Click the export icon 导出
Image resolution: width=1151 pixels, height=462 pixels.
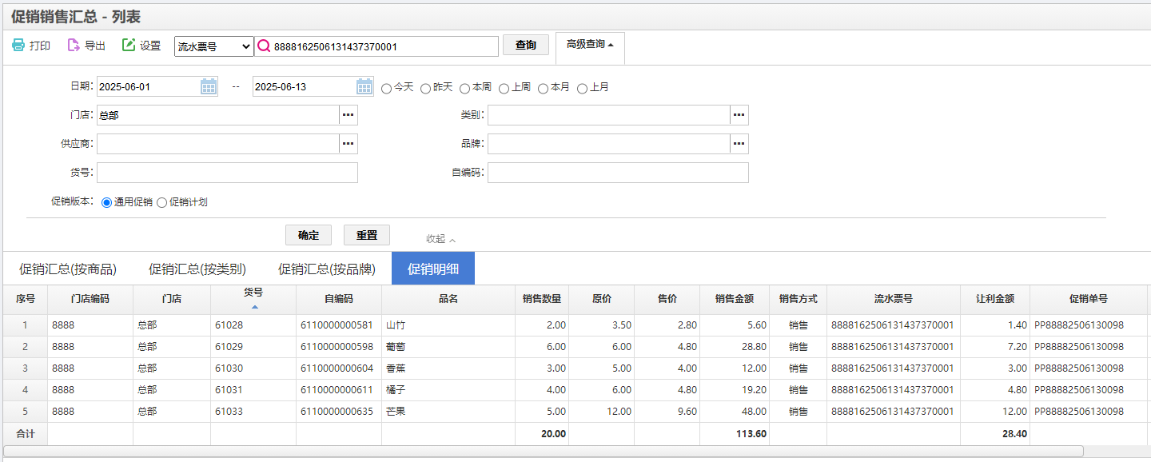tap(74, 46)
